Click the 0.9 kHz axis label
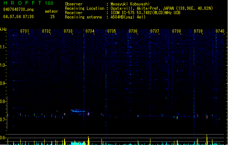 point(3,83)
